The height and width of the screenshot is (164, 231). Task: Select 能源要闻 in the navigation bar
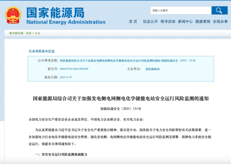tap(203, 21)
